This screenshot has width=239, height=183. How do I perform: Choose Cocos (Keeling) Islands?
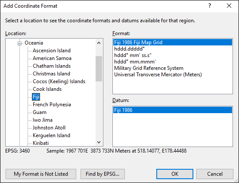[x=59, y=81]
